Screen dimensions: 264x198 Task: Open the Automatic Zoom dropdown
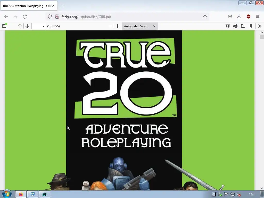click(140, 26)
